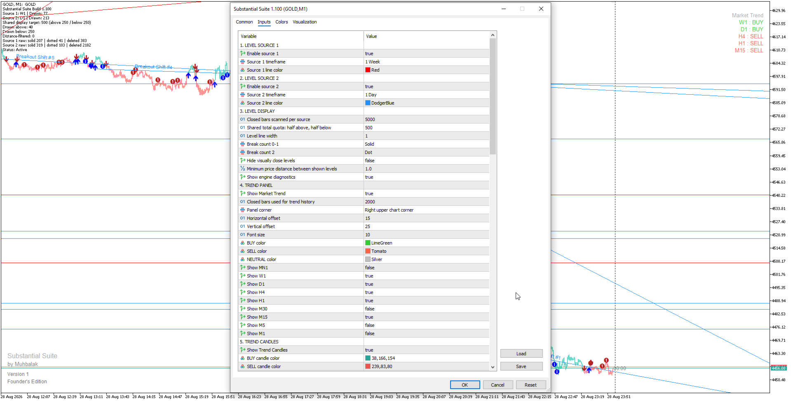Switch to the Visualization tab
The width and height of the screenshot is (791, 401).
[x=305, y=22]
